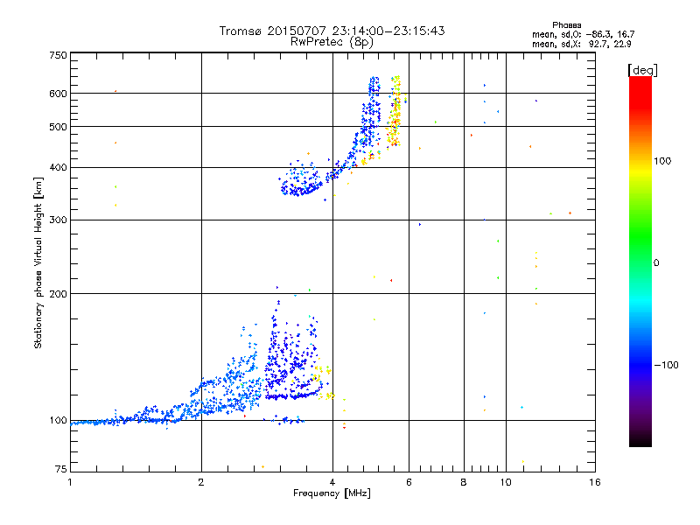Click the 'mean, sd,X: 92.7, 22.9' statistic
This screenshot has width=700, height=525.
point(581,45)
